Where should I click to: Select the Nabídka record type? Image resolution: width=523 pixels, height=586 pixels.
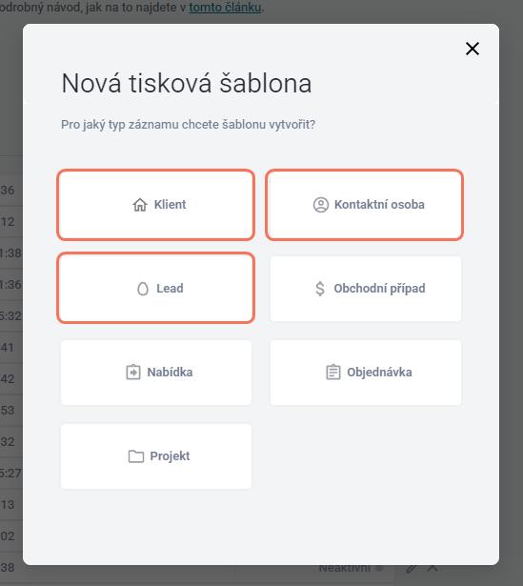[156, 373]
